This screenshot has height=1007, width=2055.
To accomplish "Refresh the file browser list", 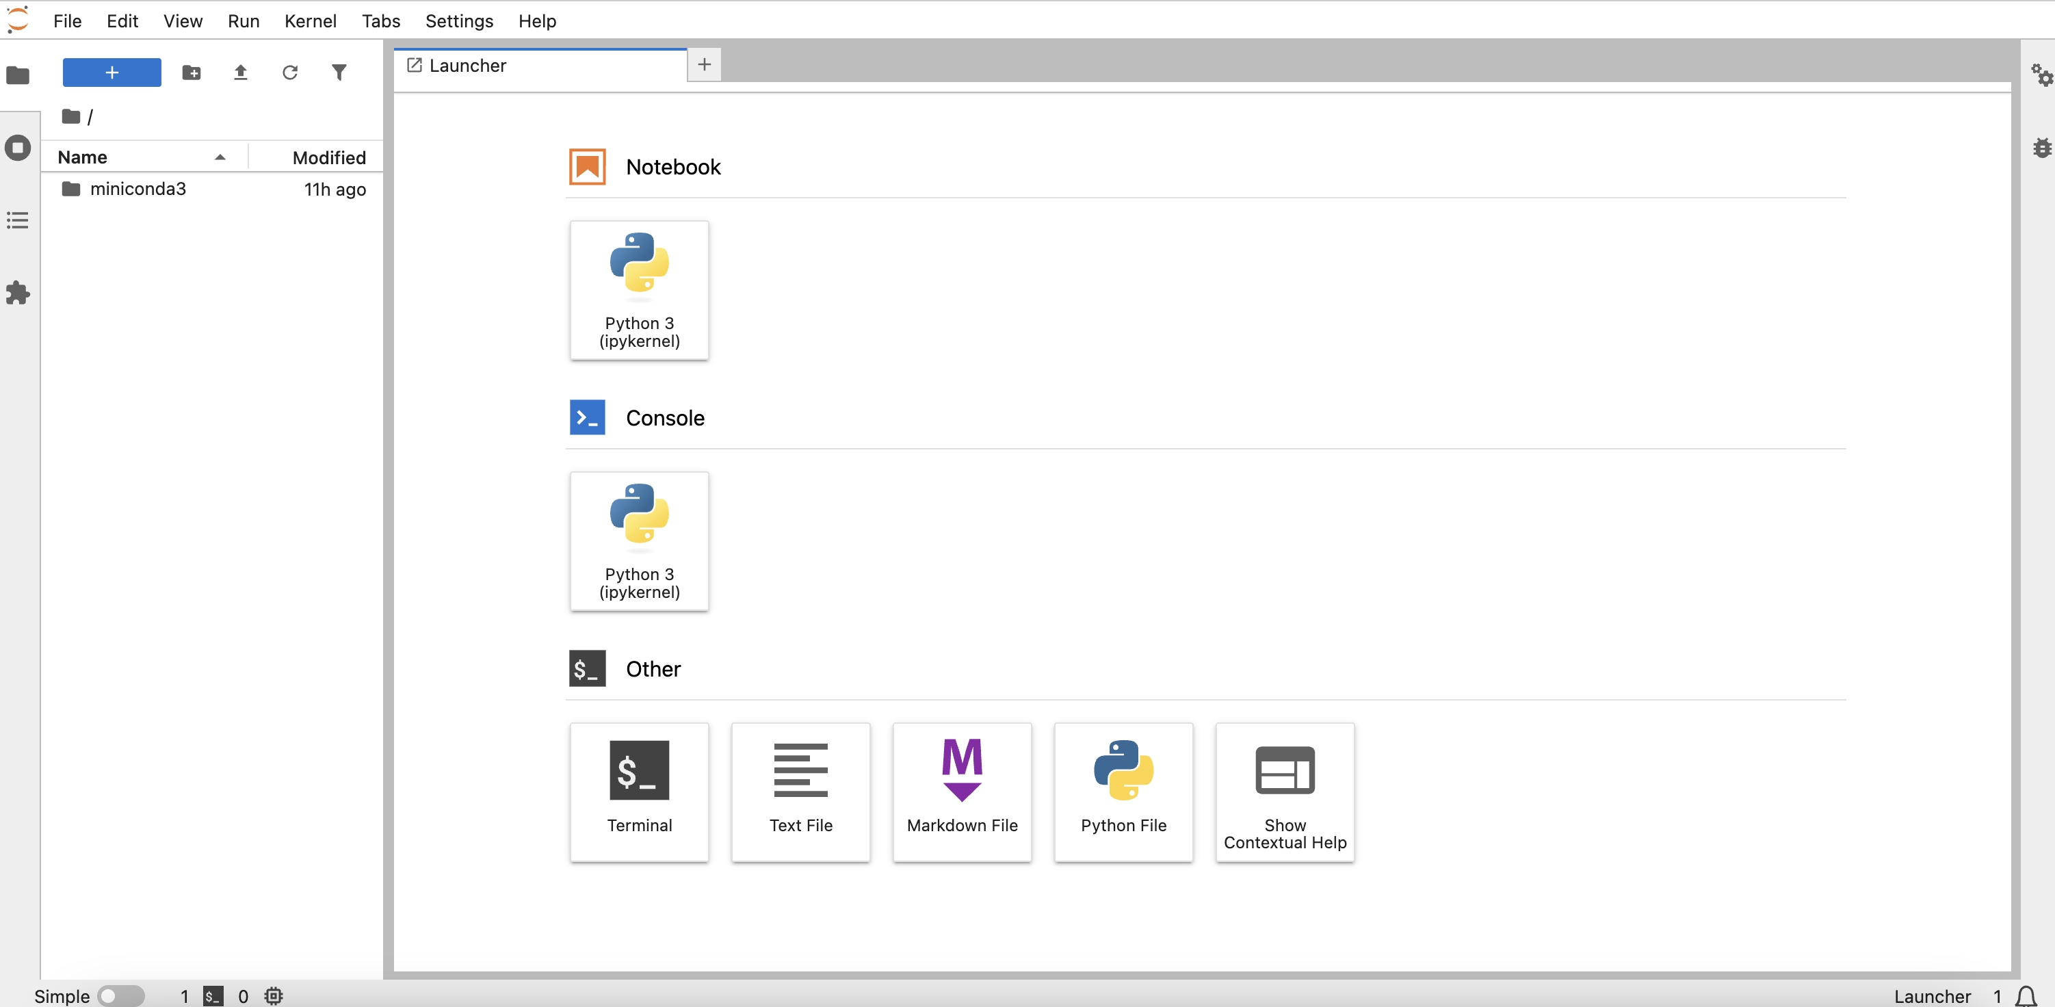I will [x=289, y=73].
